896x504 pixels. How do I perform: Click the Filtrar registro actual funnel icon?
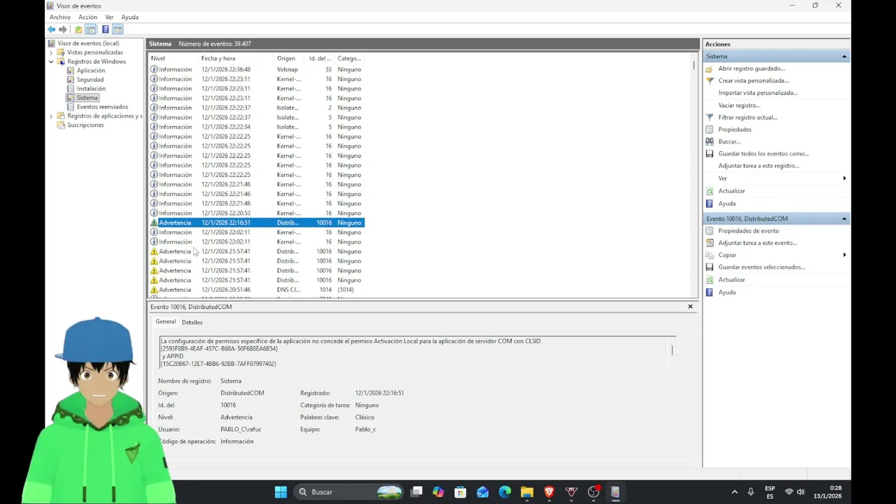[709, 117]
